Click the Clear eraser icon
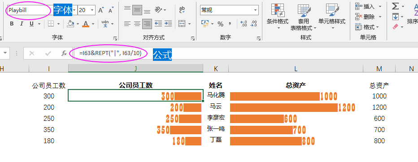The width and height of the screenshot is (418, 162). [395, 26]
